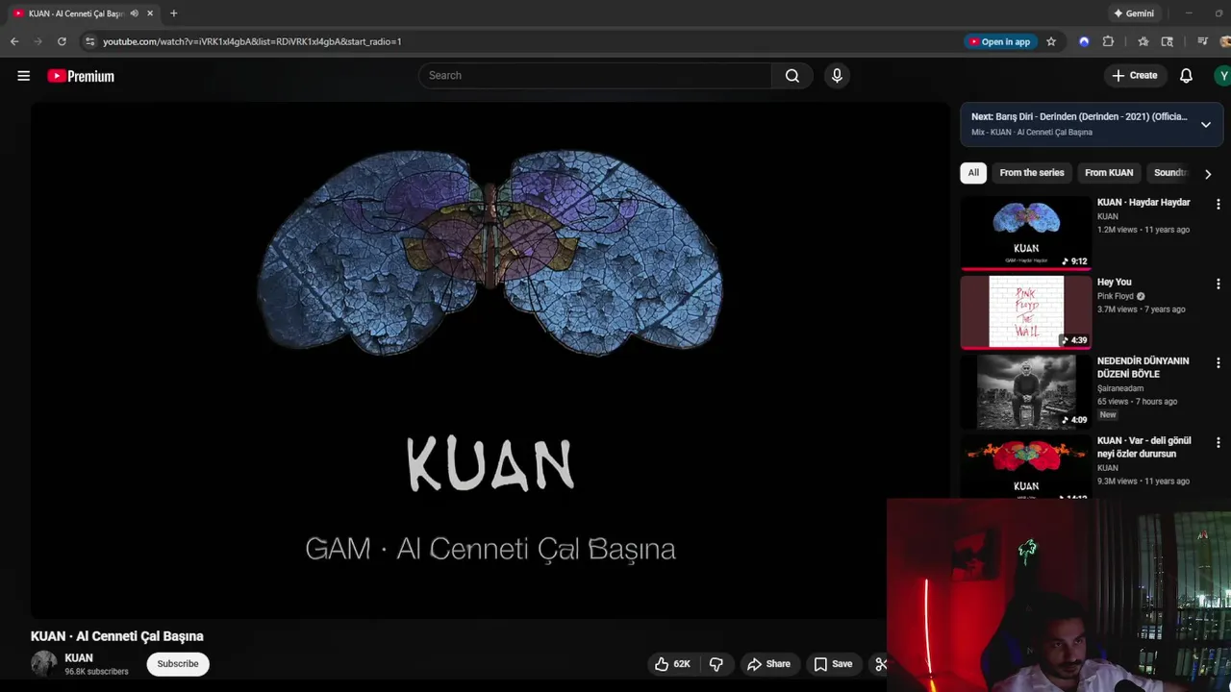Open the Gemini button in Chrome
The width and height of the screenshot is (1231, 692).
click(1134, 13)
